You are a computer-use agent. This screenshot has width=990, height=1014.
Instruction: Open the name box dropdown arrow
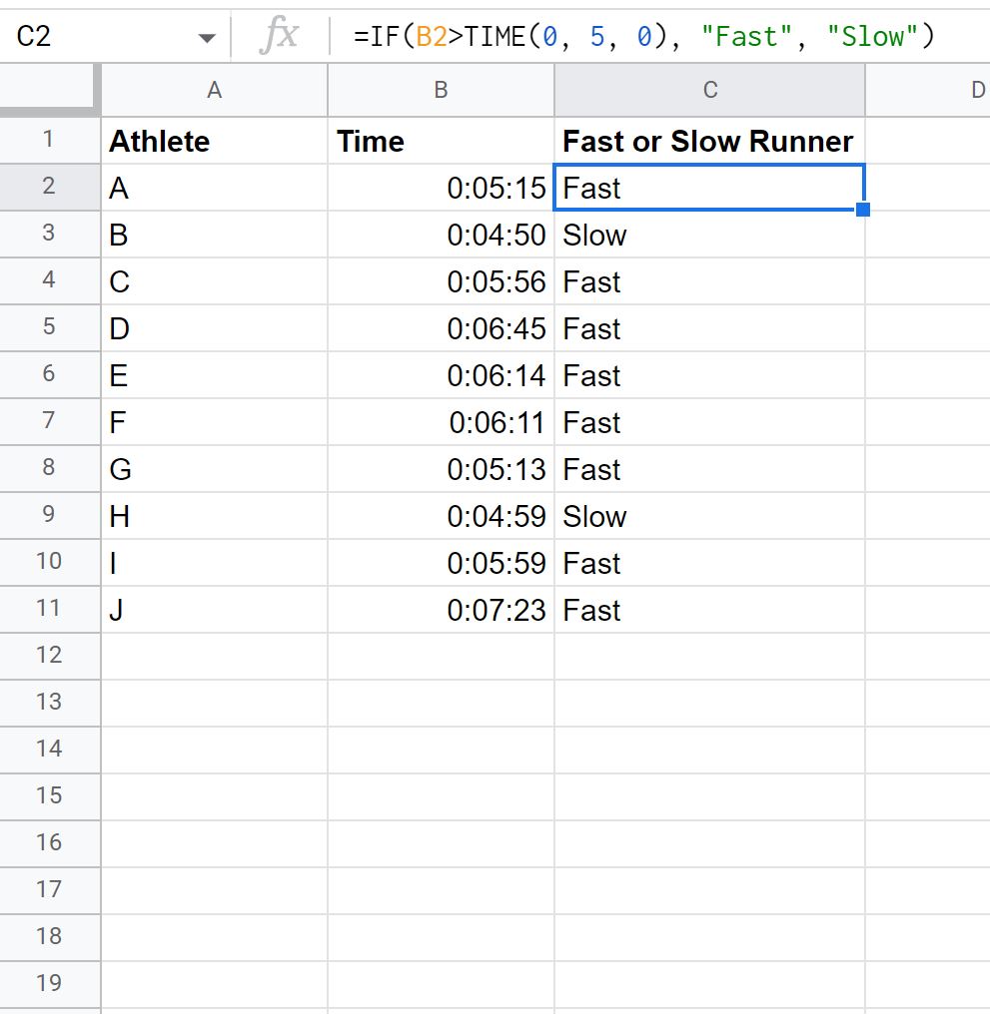coord(208,36)
